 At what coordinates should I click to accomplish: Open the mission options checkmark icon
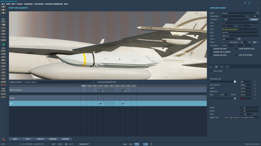[3, 37]
